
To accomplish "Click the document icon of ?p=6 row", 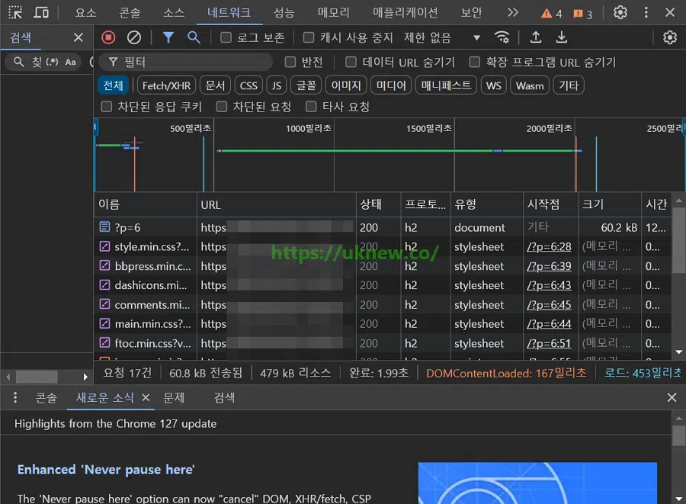I will pyautogui.click(x=104, y=226).
